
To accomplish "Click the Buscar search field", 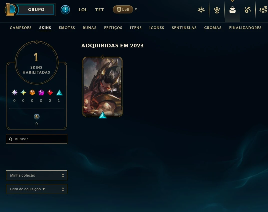I will pyautogui.click(x=37, y=139).
